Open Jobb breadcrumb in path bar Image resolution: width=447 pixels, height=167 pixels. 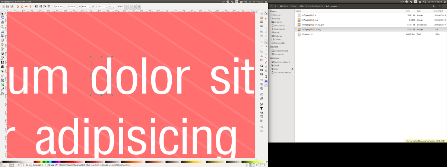click(x=301, y=6)
